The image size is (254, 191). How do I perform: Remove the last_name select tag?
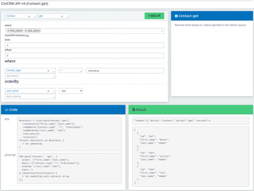coord(26,31)
